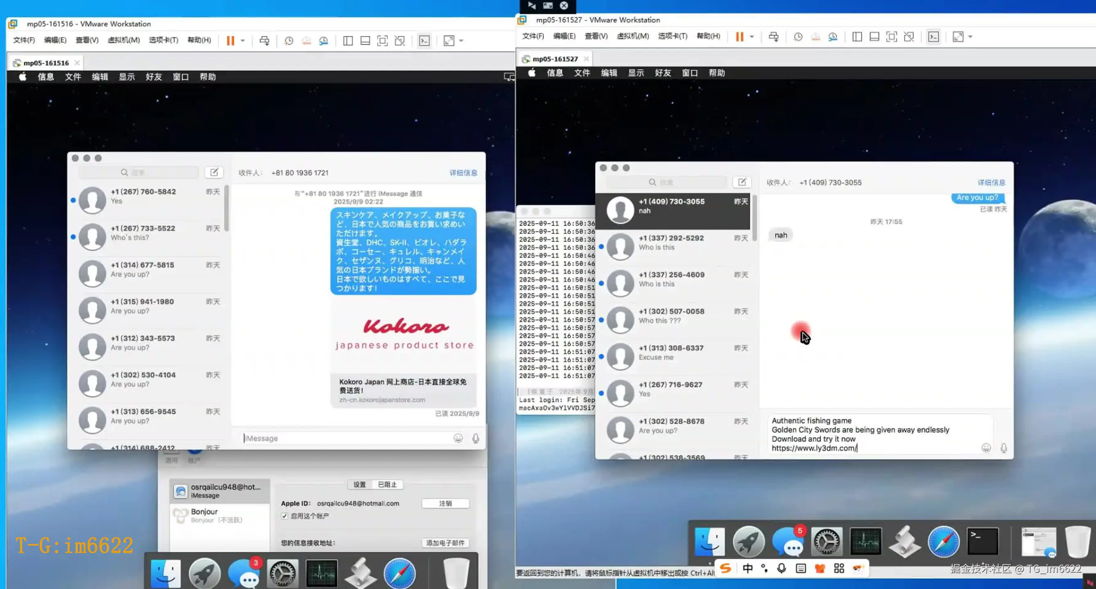Expand the pause button dropdown arrow in left VMware
Image resolution: width=1096 pixels, height=589 pixels.
pos(242,41)
